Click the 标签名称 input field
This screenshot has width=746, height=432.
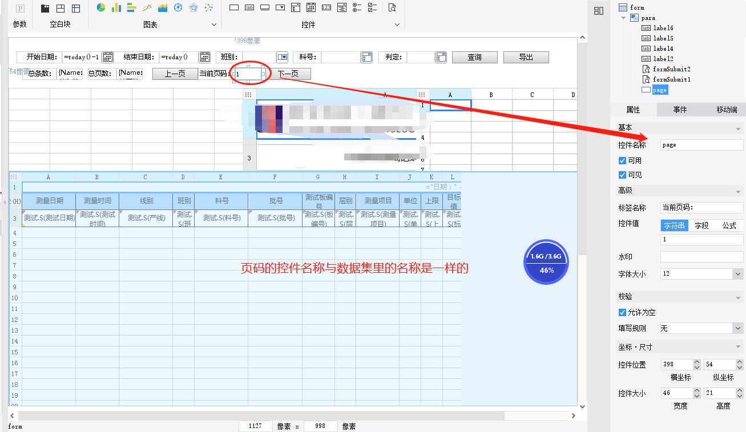(x=701, y=208)
